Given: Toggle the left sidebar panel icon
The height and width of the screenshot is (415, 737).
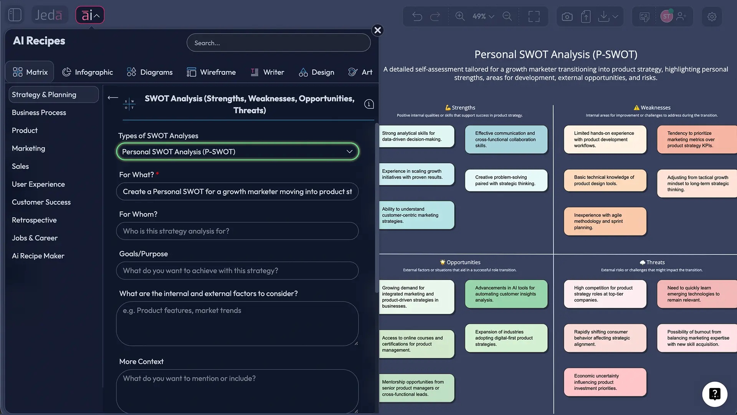Looking at the screenshot, I should 15,15.
